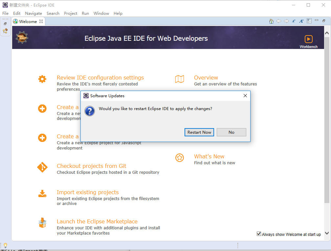331x251 pixels.
Task: Click the Eclipse Marketplace box icon
Action: coord(42,223)
